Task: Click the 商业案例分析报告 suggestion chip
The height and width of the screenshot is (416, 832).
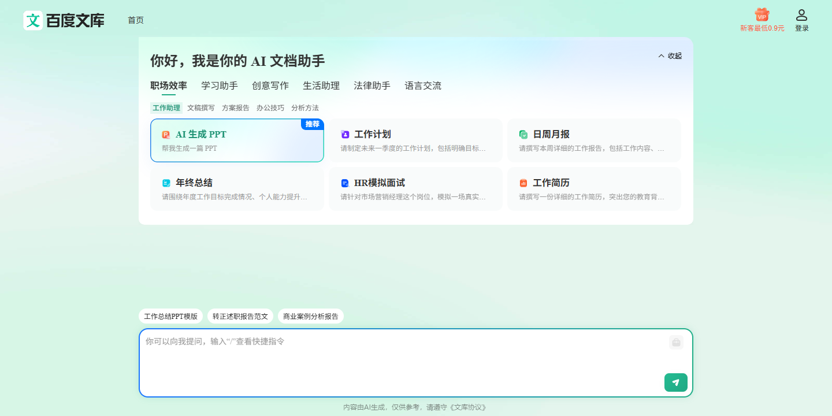Action: 311,317
